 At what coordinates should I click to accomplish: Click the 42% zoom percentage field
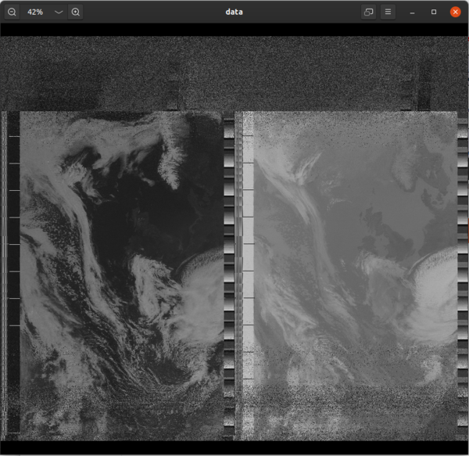coord(35,12)
